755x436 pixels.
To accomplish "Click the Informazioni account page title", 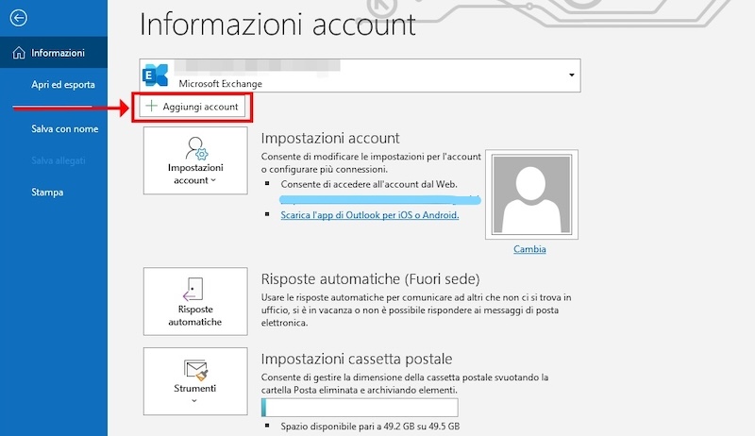I will click(277, 24).
